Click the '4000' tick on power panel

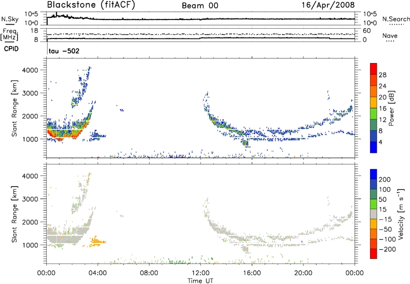[30, 70]
